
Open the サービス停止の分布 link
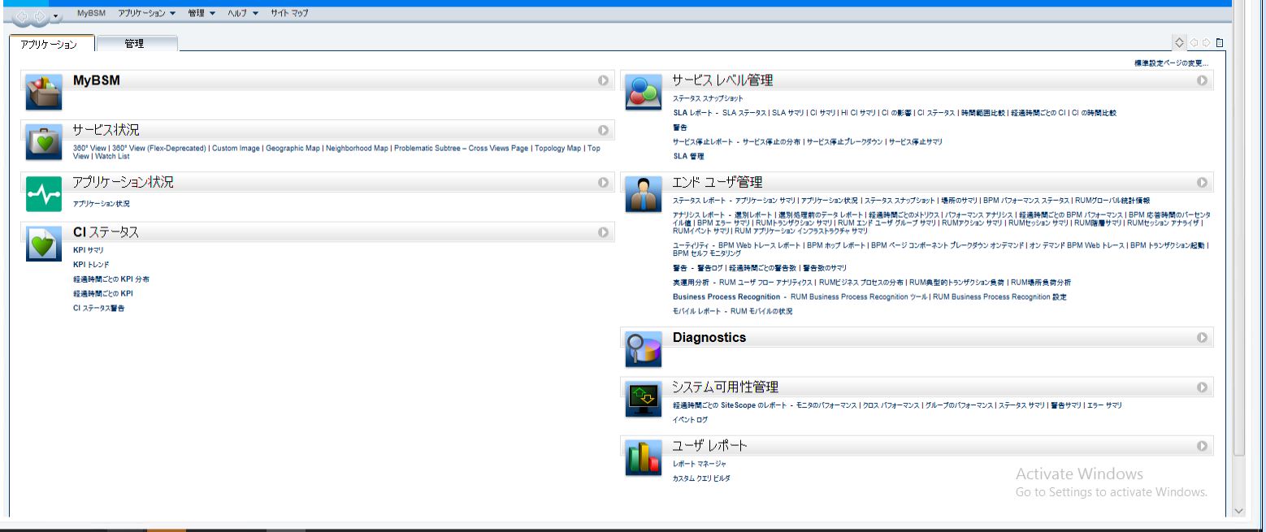771,142
